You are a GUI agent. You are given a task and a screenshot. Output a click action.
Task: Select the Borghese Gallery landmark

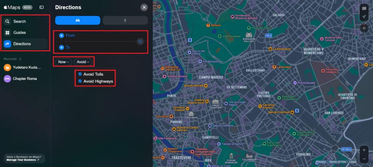pyautogui.click(x=248, y=35)
